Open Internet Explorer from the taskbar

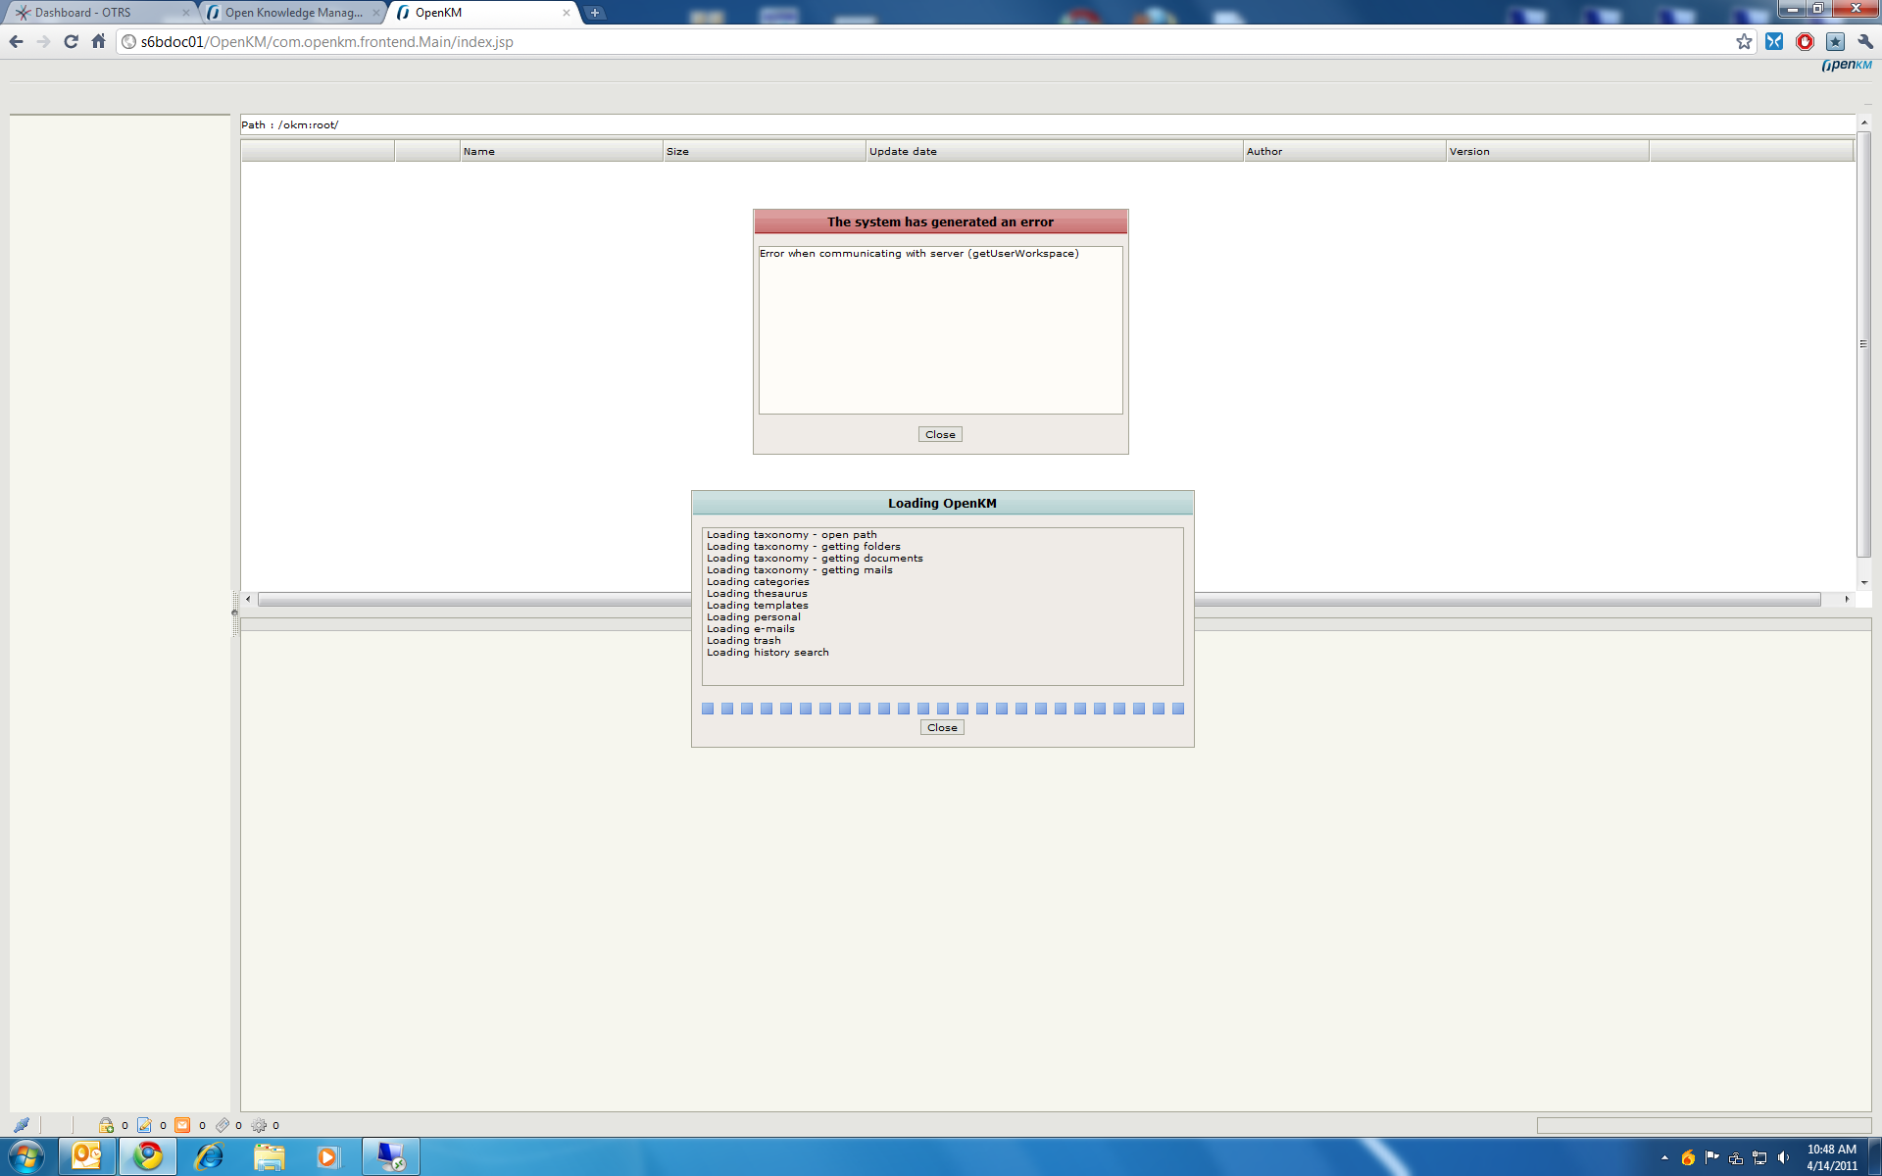[209, 1156]
